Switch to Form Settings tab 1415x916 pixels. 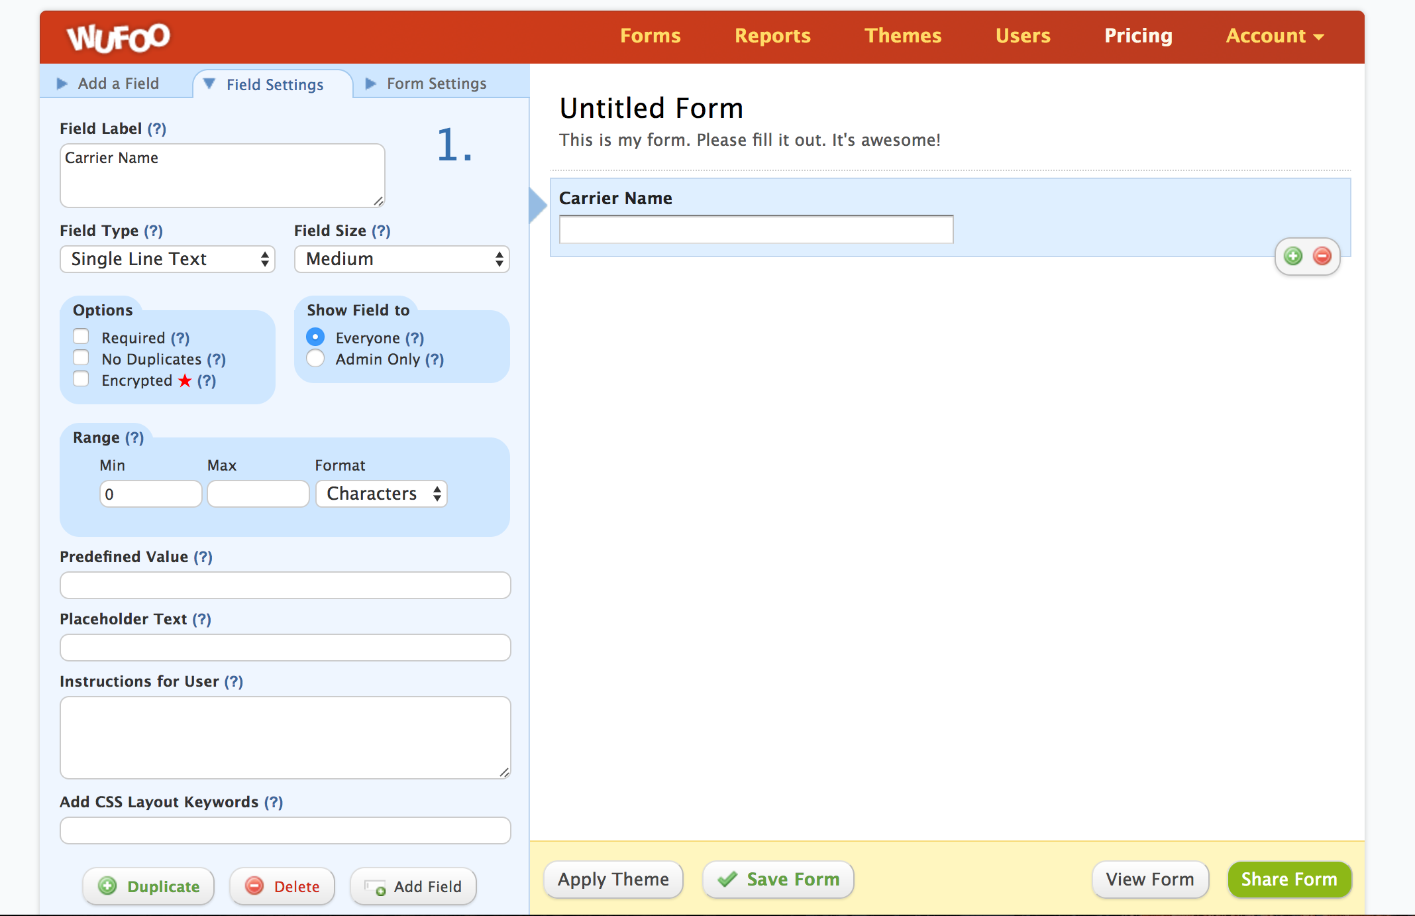coord(426,84)
